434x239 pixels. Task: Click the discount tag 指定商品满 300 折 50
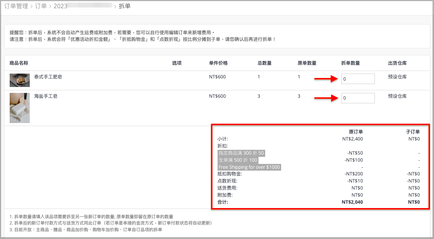tap(241, 153)
